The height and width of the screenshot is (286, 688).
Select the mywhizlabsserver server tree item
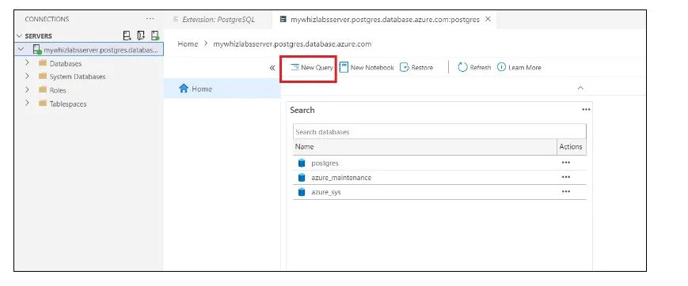click(x=89, y=50)
